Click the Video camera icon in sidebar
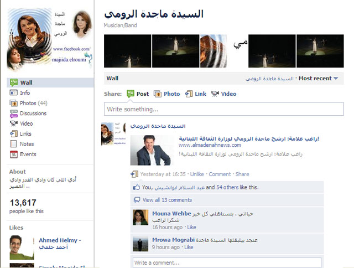Viewport: 354px width, 268px height. point(13,123)
